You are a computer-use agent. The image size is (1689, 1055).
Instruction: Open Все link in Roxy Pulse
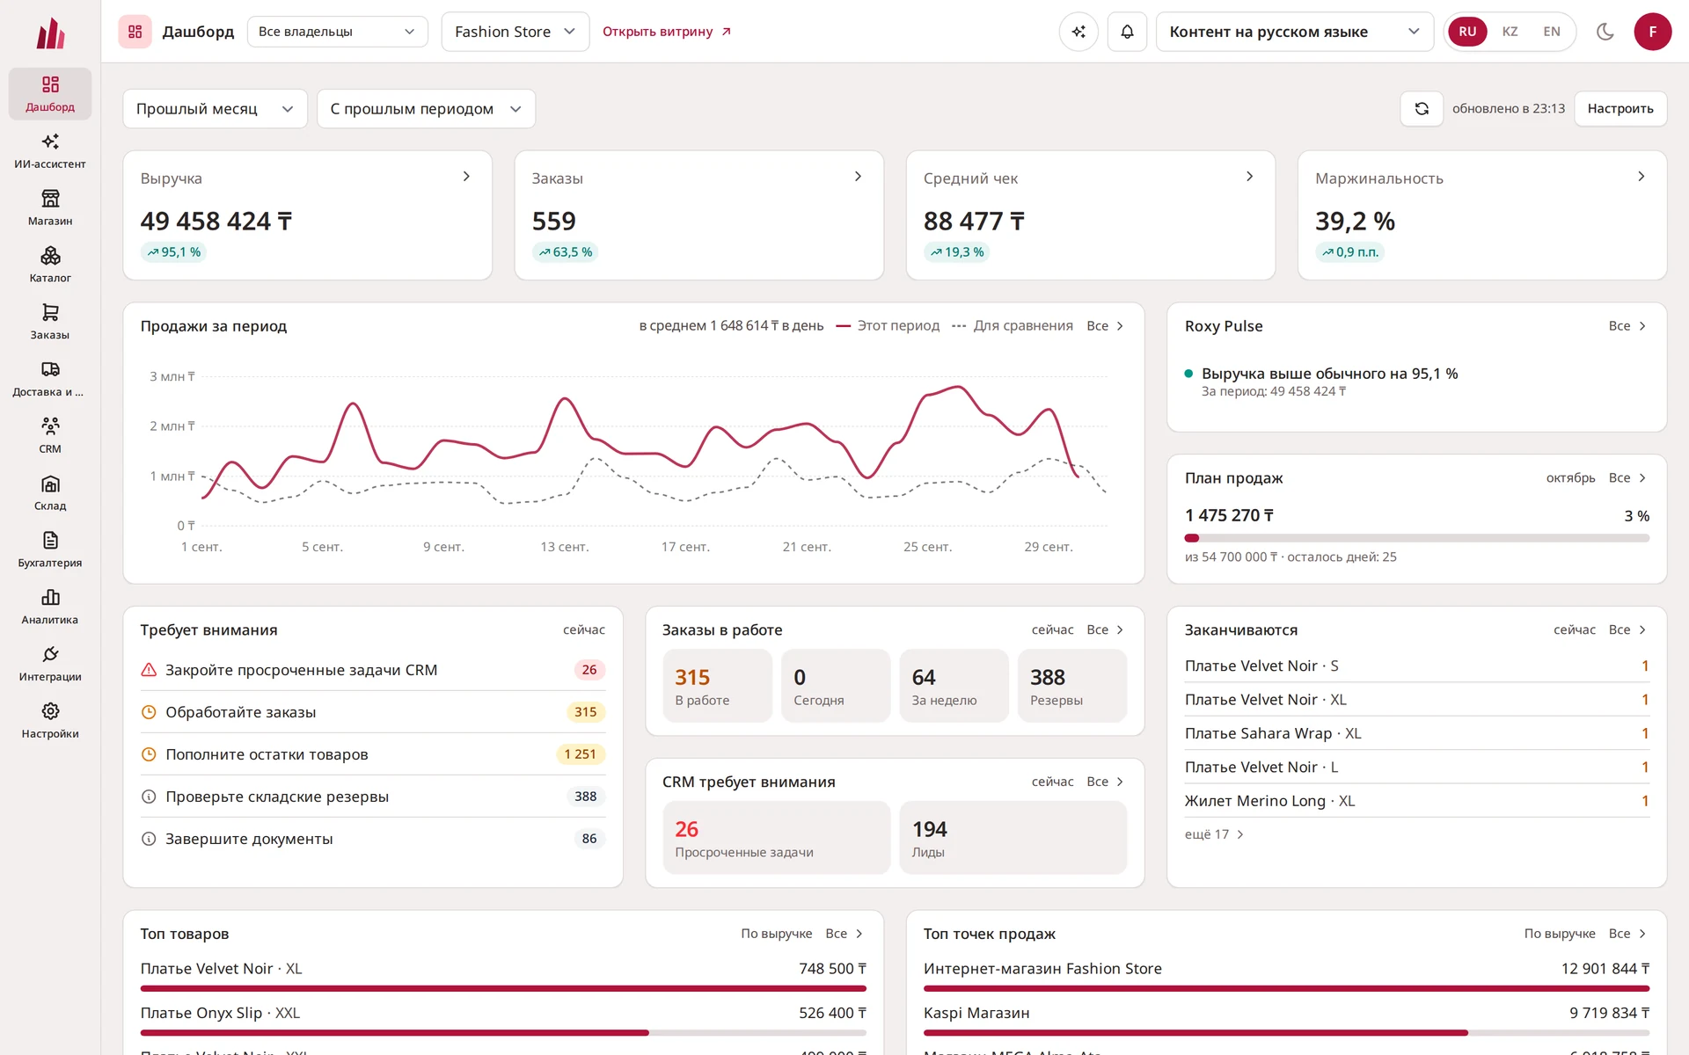tap(1627, 326)
